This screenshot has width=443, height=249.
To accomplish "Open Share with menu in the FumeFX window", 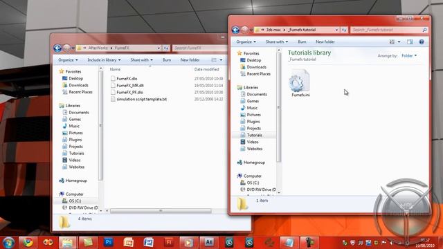I will point(141,60).
